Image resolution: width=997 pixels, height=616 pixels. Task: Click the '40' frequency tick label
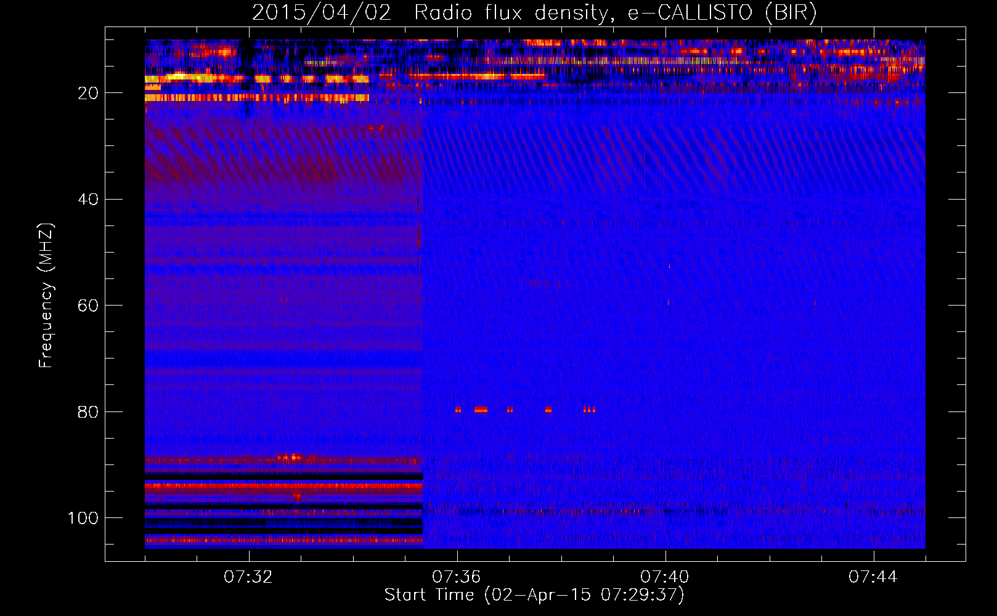click(88, 200)
